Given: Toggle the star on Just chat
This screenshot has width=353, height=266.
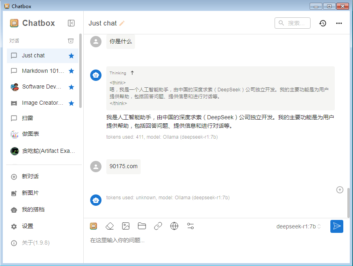Looking at the screenshot, I should (x=71, y=56).
